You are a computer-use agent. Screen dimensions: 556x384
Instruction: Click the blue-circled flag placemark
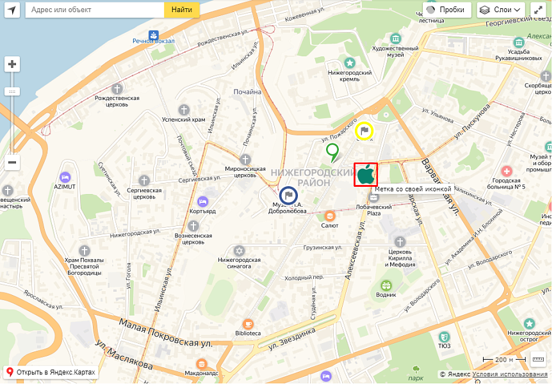288,196
